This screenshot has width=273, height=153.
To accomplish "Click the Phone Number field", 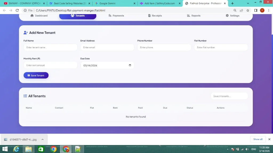I will tap(164, 47).
